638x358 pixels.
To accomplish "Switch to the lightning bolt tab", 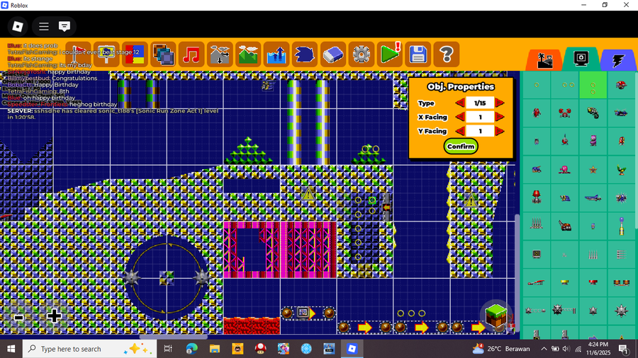I will point(618,60).
